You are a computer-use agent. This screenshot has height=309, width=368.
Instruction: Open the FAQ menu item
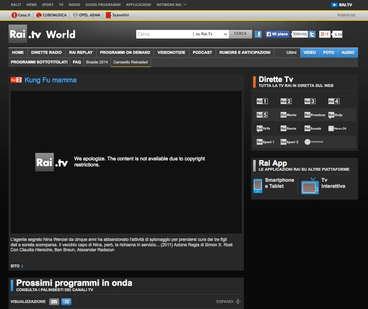coord(77,62)
